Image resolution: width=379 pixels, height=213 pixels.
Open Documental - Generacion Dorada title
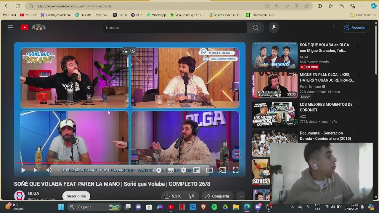click(325, 136)
